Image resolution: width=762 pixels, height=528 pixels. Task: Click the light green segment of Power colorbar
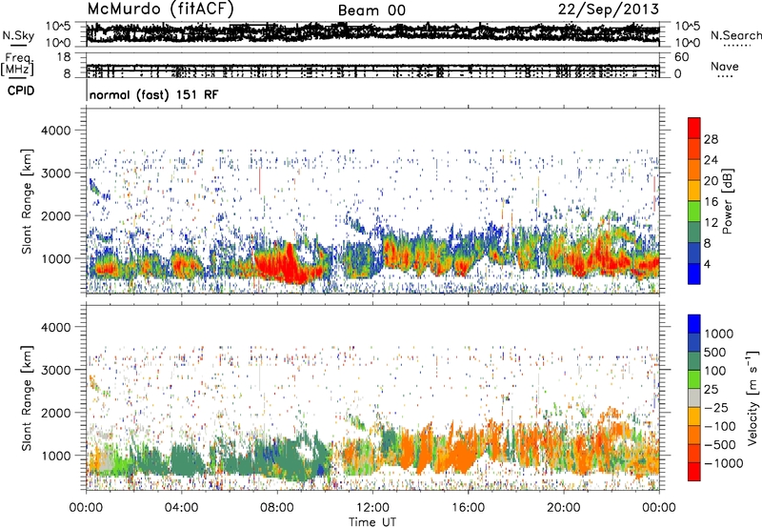[694, 212]
